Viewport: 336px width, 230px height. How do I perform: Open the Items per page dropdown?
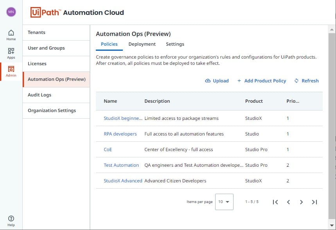(x=224, y=202)
